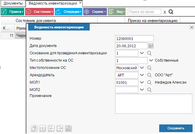Switch to the Документы tab
The width and height of the screenshot is (195, 134).
click(13, 3)
